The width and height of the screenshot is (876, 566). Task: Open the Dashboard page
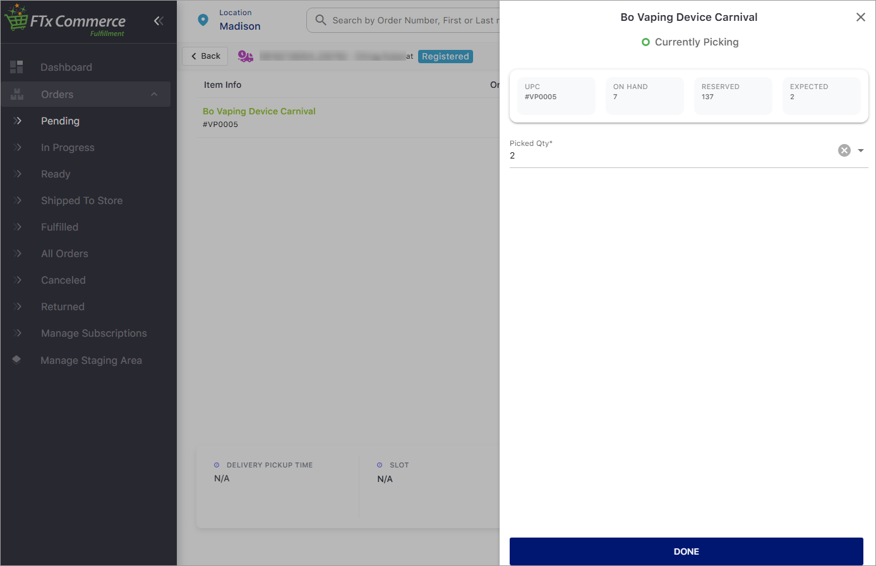(66, 67)
